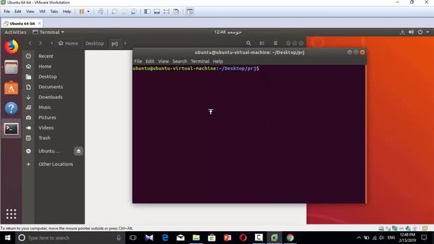Open the Terminal app menu dropdown
Viewport: 434px width, 244px height.
pos(49,32)
